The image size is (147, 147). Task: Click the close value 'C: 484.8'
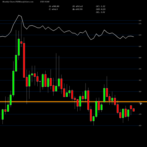tap(53, 9)
